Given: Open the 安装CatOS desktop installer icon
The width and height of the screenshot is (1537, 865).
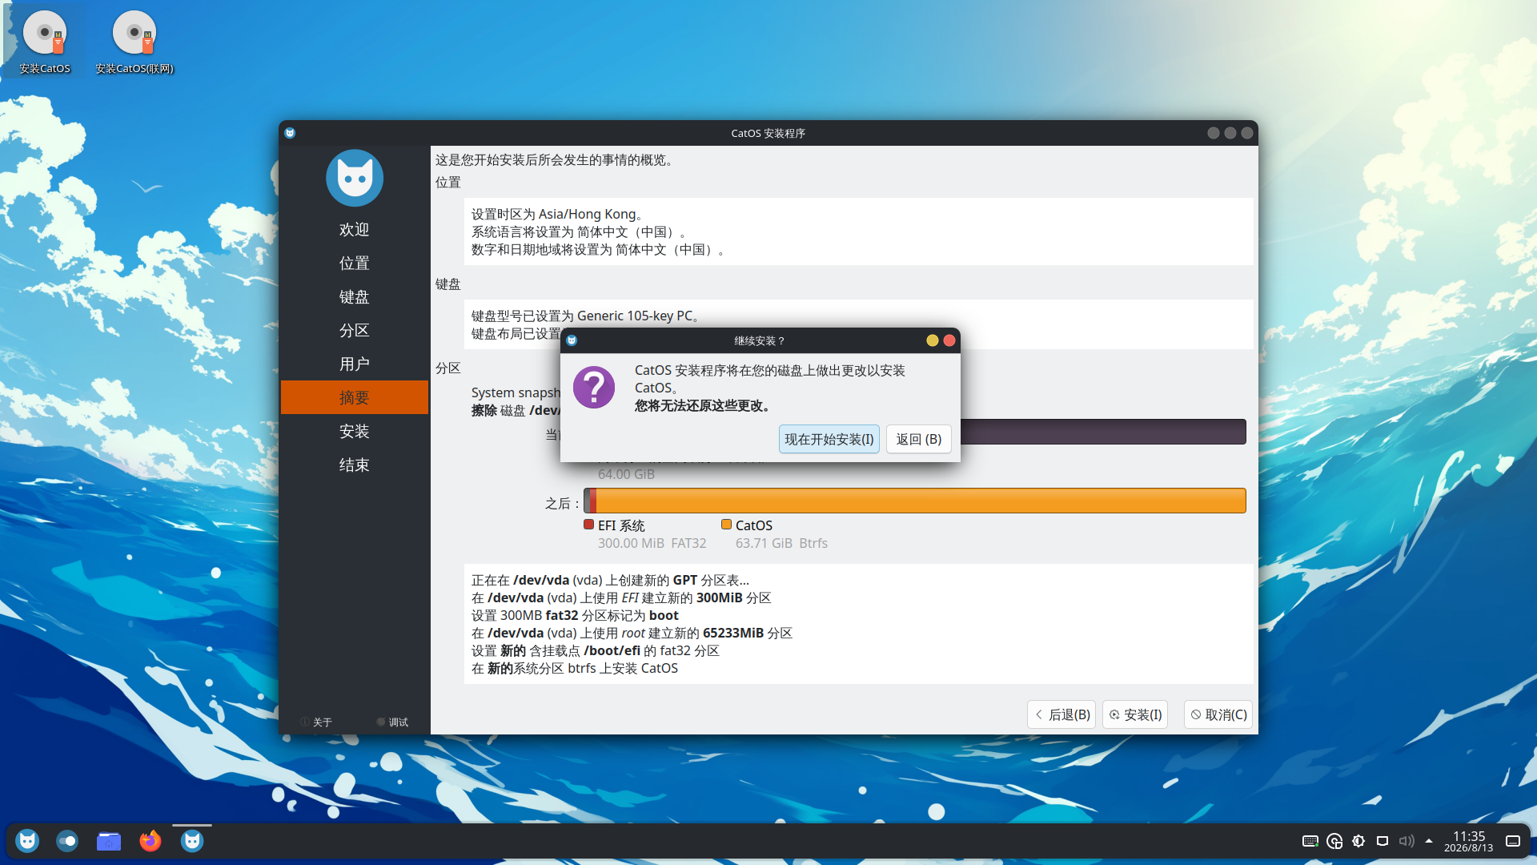Looking at the screenshot, I should pyautogui.click(x=45, y=43).
